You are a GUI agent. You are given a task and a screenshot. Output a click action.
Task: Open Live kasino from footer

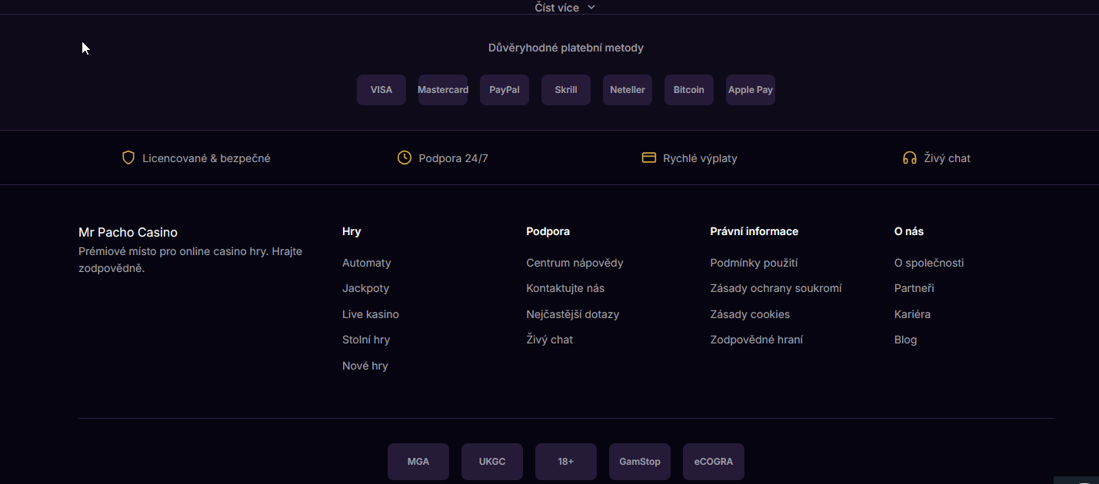[371, 314]
